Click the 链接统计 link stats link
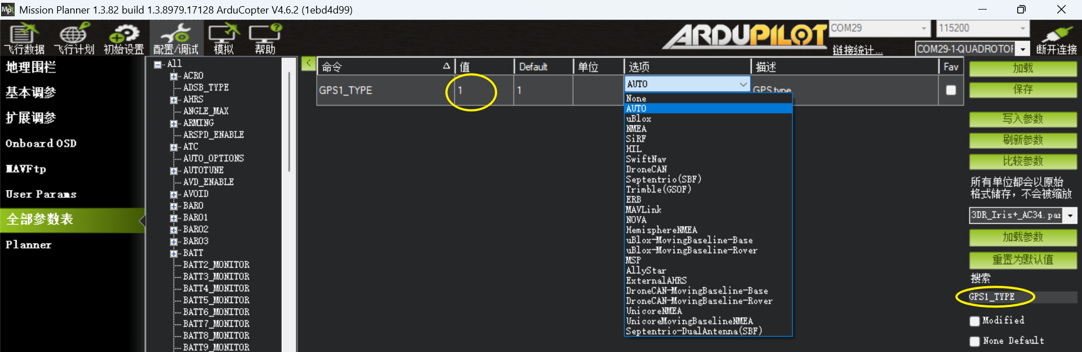Screen dimensions: 1082x352 [857, 50]
